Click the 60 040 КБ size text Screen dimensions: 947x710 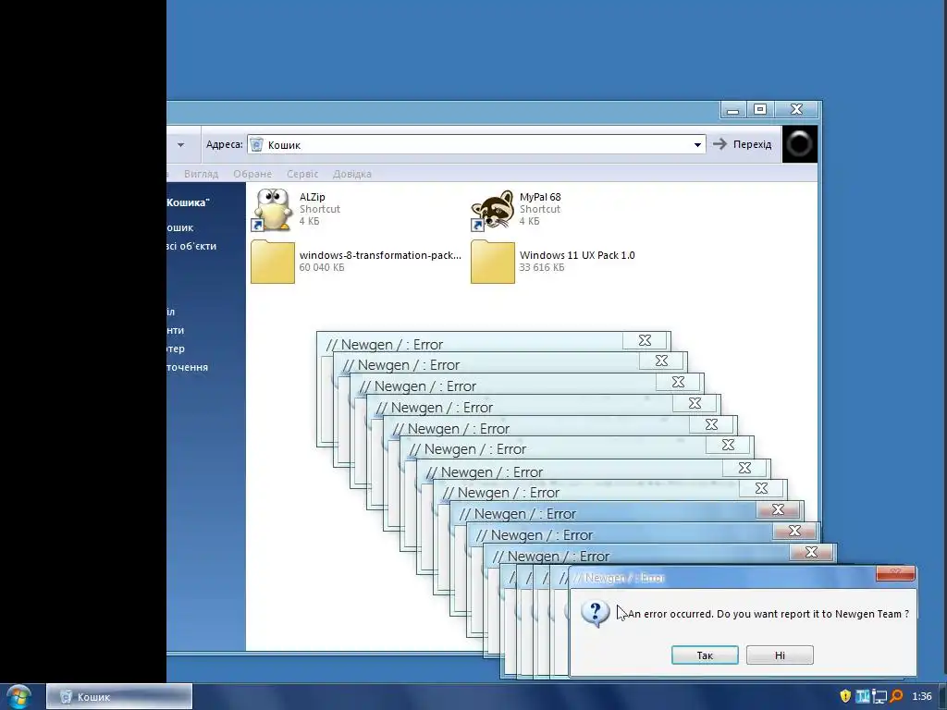tap(321, 267)
